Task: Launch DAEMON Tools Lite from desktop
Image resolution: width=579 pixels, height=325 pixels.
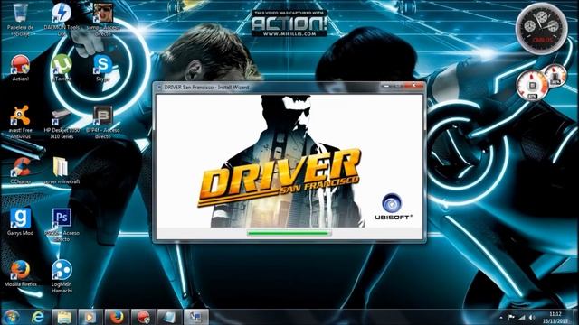Action: pyautogui.click(x=62, y=19)
